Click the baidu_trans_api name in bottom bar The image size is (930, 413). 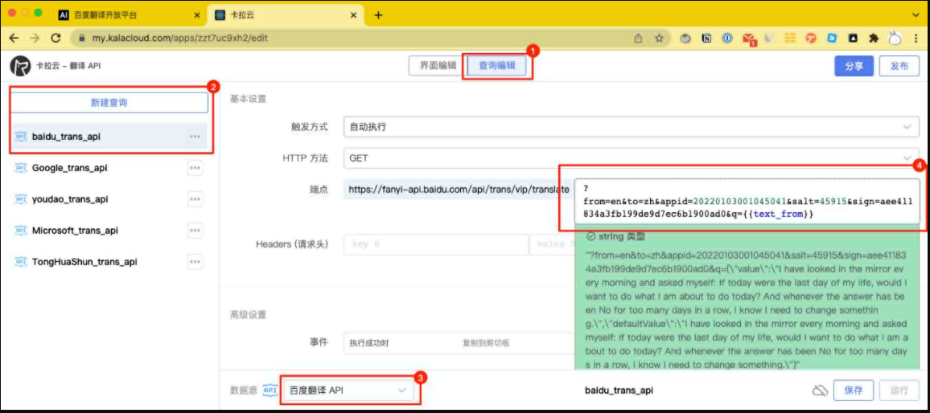pyautogui.click(x=619, y=391)
